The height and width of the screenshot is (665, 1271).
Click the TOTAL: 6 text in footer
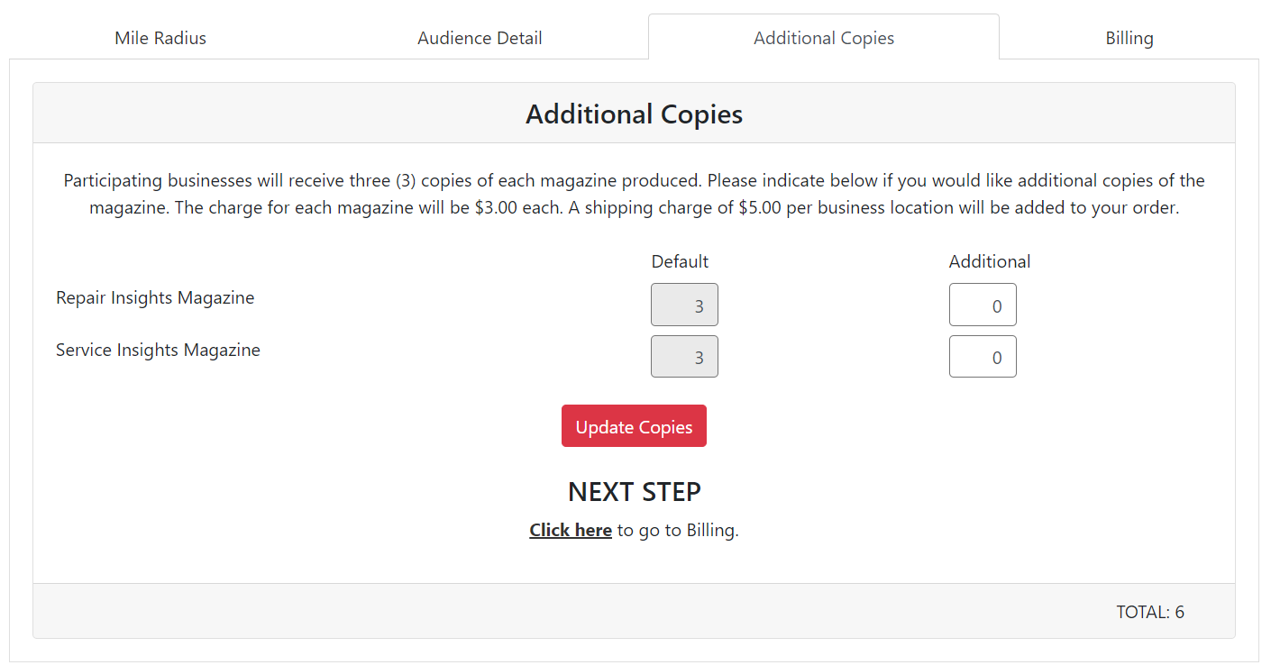1149,612
